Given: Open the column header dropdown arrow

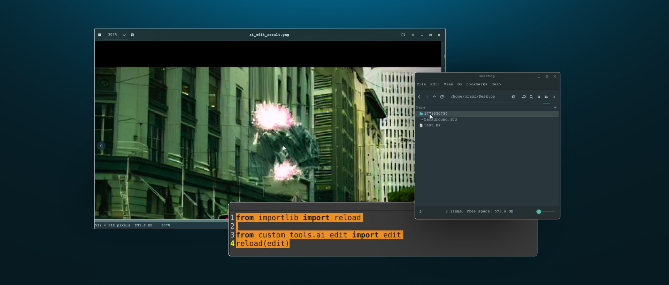Looking at the screenshot, I should coord(555,108).
